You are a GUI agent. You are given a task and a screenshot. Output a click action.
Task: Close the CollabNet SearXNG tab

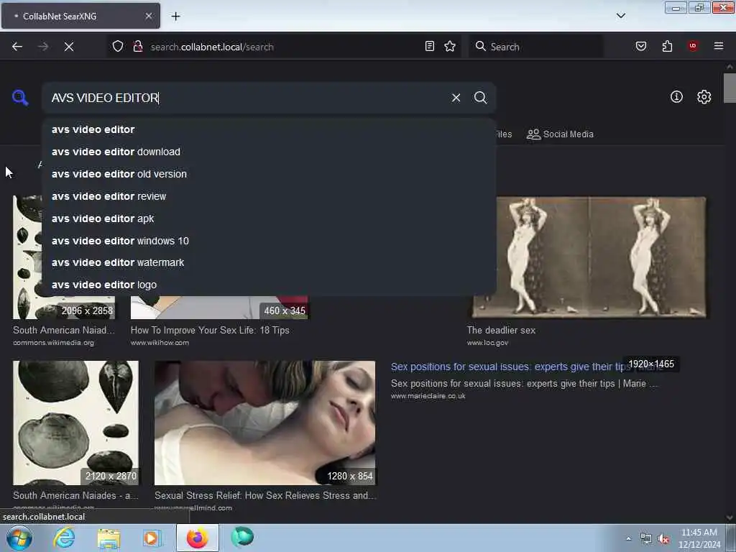pyautogui.click(x=148, y=16)
